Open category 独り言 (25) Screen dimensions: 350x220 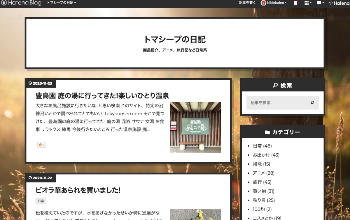pyautogui.click(x=264, y=200)
